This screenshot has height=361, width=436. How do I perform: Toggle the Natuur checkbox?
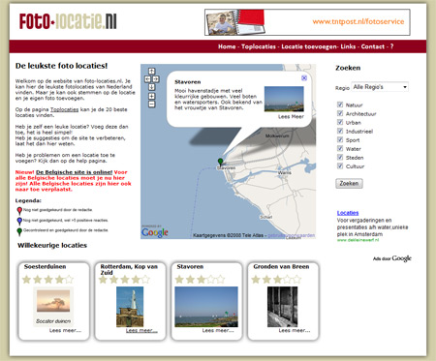(x=340, y=105)
